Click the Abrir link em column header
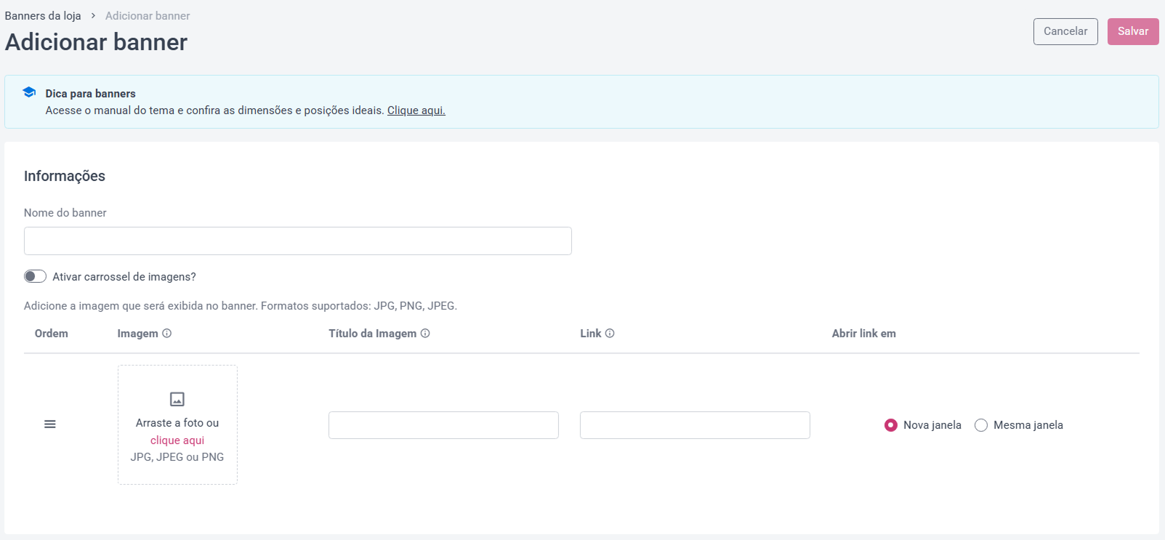 tap(864, 334)
